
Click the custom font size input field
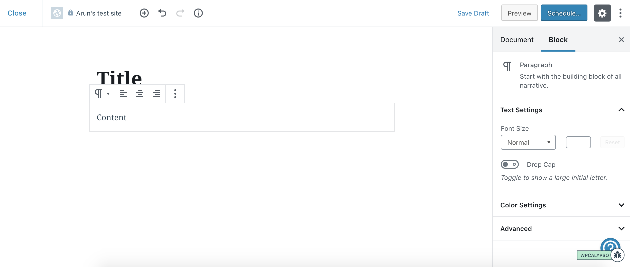pyautogui.click(x=578, y=142)
